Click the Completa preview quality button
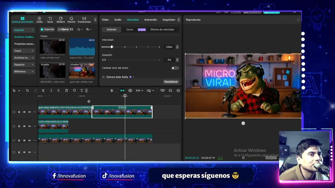This screenshot has width=335, height=188. [x=271, y=158]
